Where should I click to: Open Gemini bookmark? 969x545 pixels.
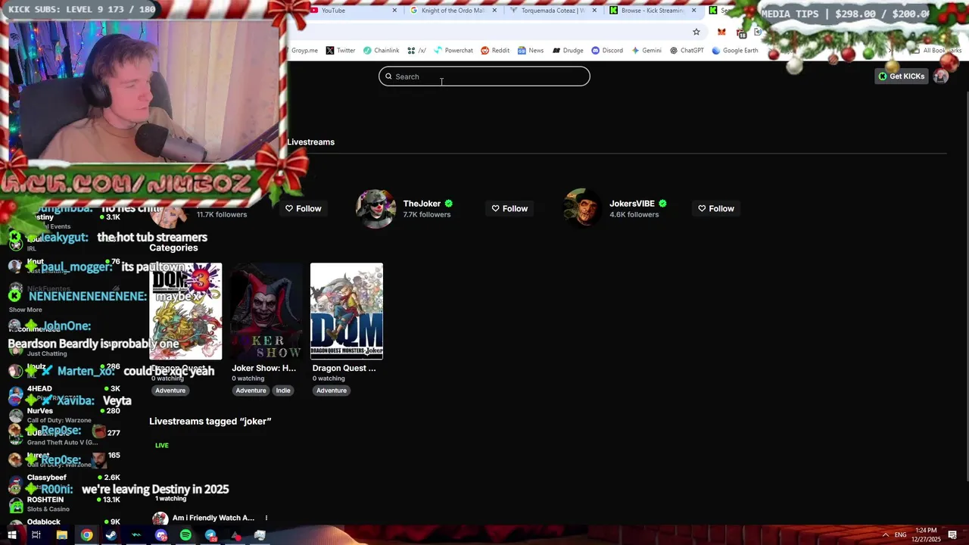[x=646, y=51]
